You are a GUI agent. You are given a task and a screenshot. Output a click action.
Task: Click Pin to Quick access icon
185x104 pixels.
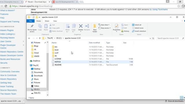pyautogui.click(x=32, y=26)
